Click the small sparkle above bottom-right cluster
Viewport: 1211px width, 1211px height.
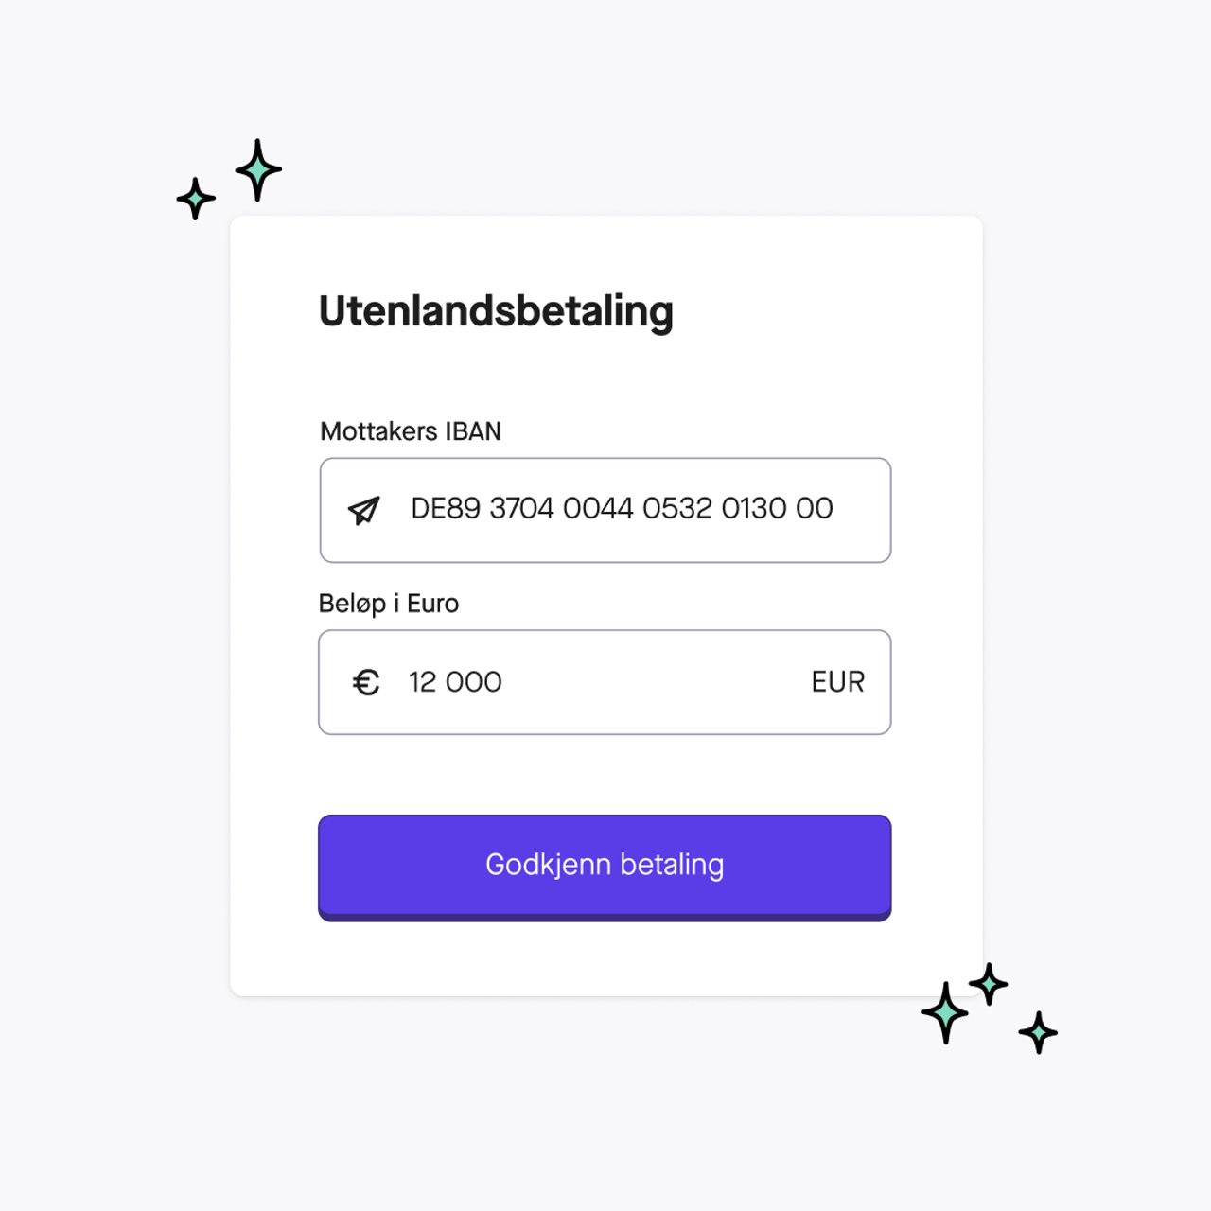tap(989, 985)
